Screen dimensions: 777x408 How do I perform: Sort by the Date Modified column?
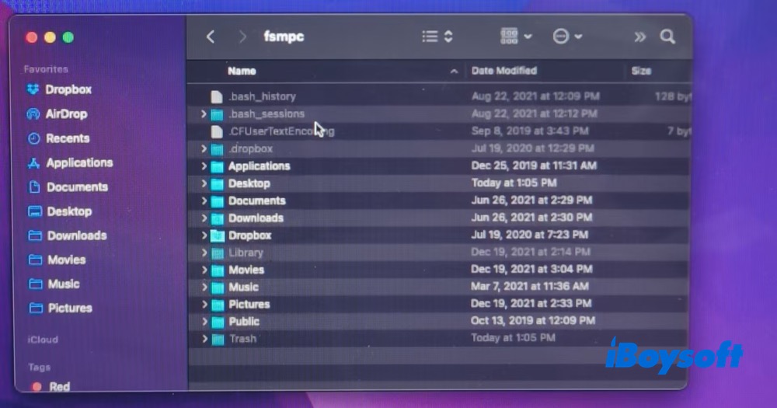pos(504,71)
